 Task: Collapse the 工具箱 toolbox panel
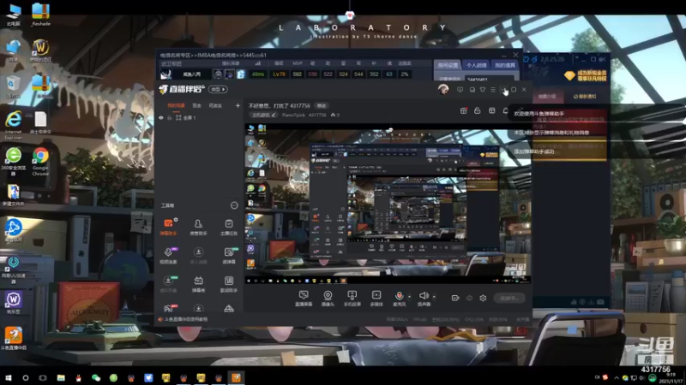click(234, 205)
